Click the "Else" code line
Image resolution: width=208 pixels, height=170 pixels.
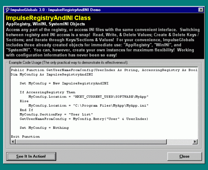(x=24, y=101)
